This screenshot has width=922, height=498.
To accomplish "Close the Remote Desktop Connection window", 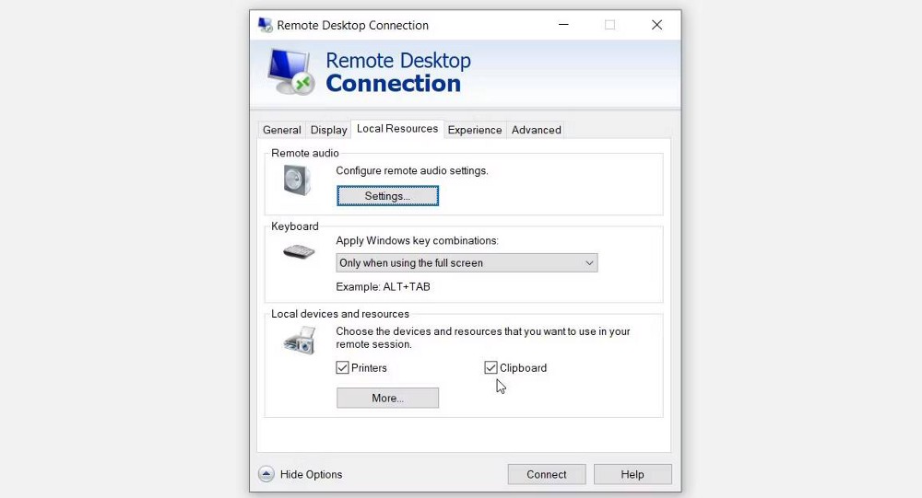I will 656,25.
